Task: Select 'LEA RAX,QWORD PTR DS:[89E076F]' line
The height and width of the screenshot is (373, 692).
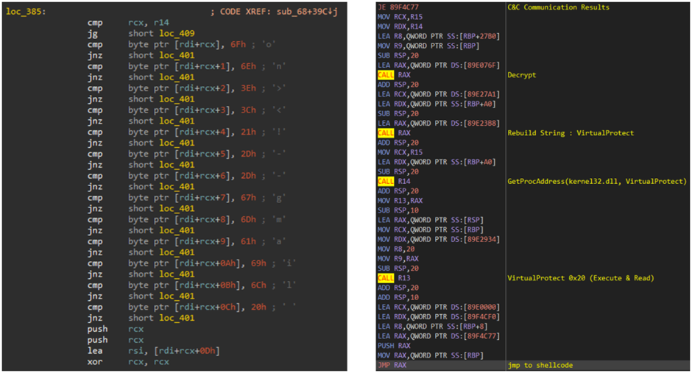Action: (439, 65)
